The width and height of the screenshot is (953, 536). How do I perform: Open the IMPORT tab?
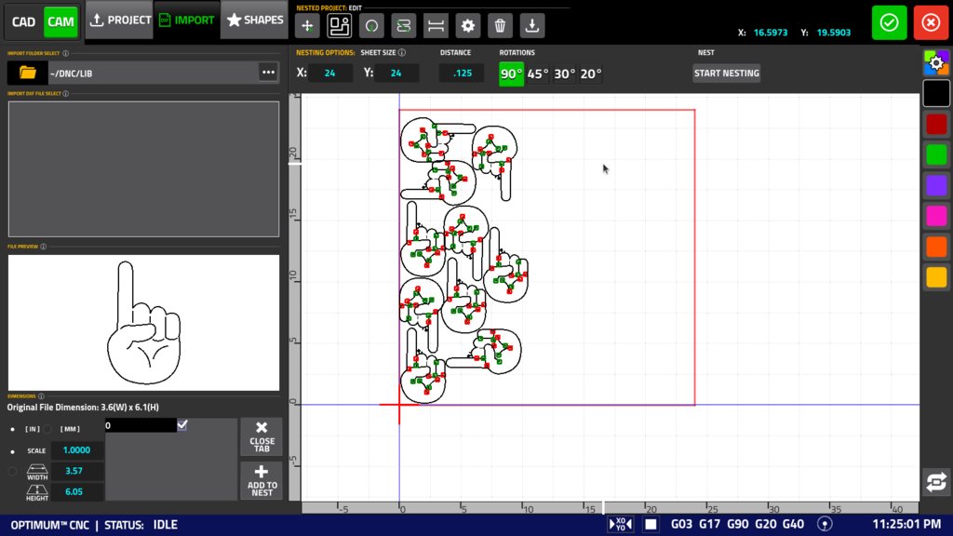(186, 20)
